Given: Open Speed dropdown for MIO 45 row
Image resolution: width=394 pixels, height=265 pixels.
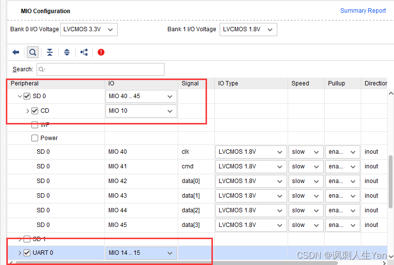Looking at the screenshot, I should point(306,225).
